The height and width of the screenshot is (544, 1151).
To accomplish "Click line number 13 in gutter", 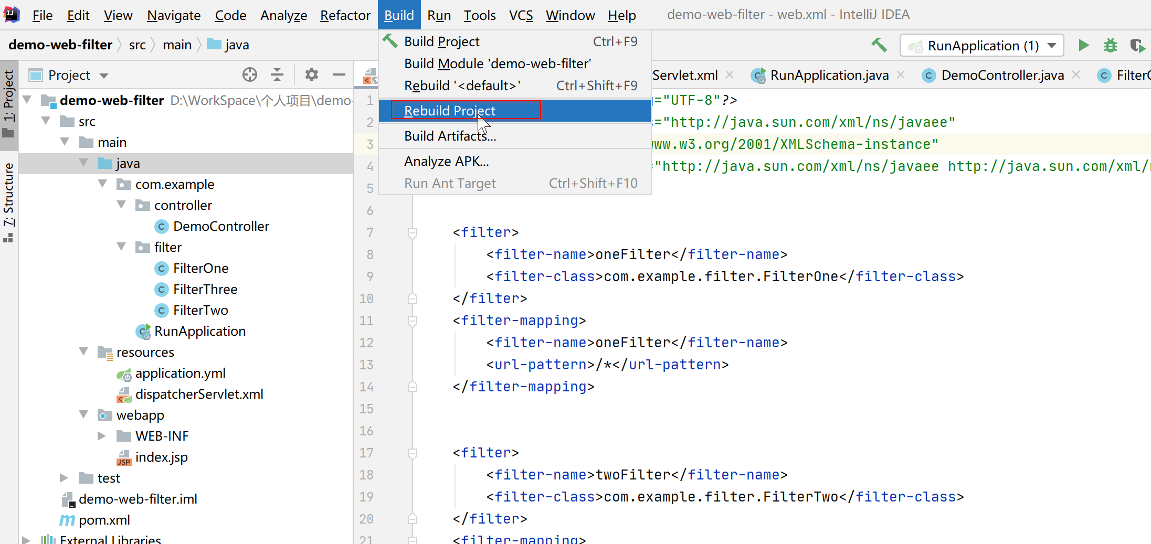I will [366, 365].
